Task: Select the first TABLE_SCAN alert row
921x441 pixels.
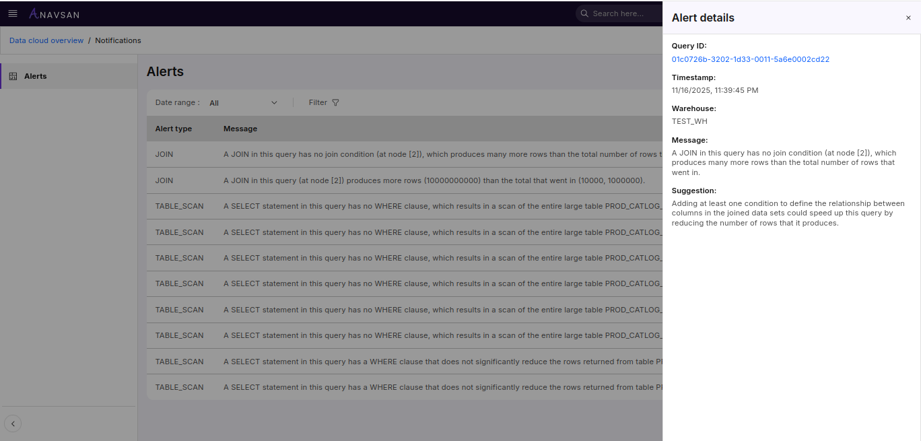Action: point(404,206)
